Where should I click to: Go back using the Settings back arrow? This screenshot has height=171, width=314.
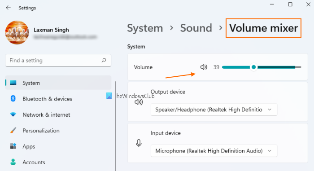click(8, 8)
